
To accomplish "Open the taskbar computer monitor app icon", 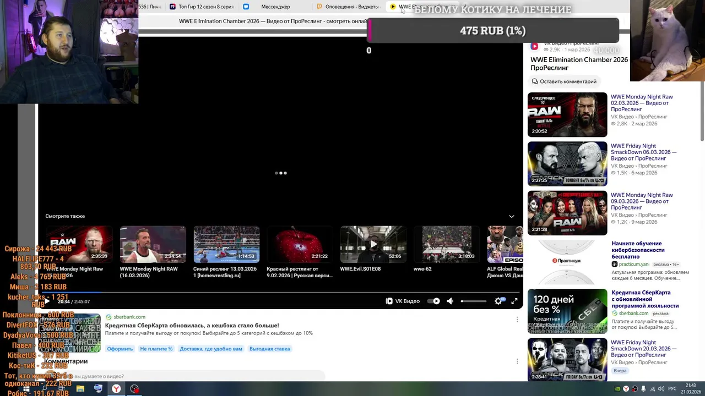I will 98,389.
